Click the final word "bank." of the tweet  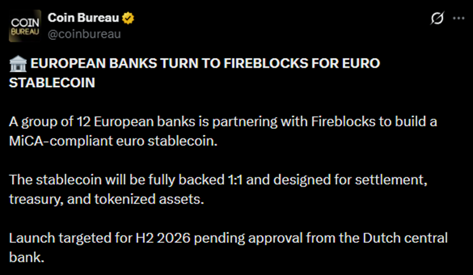pyautogui.click(x=23, y=257)
